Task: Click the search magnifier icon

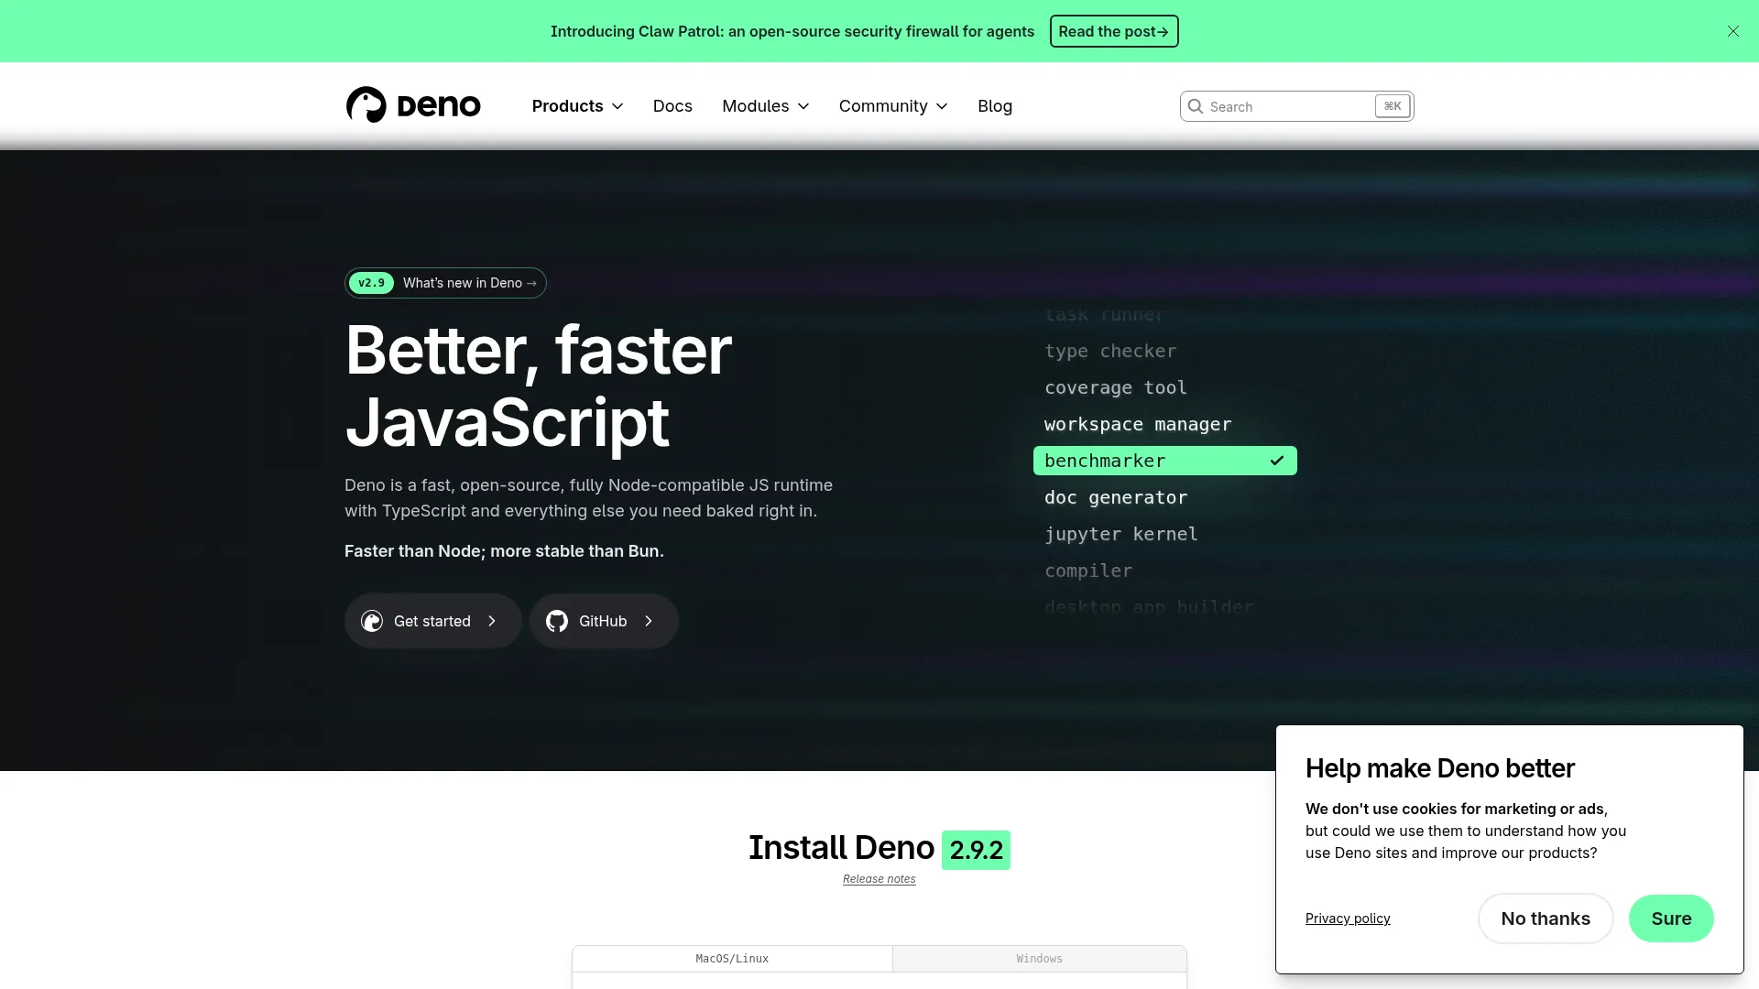Action: (x=1196, y=106)
